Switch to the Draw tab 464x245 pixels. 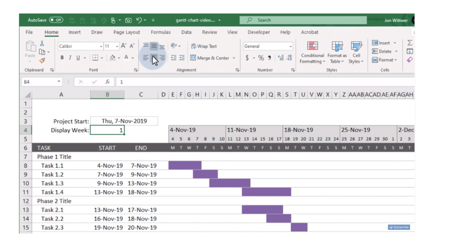coord(97,32)
